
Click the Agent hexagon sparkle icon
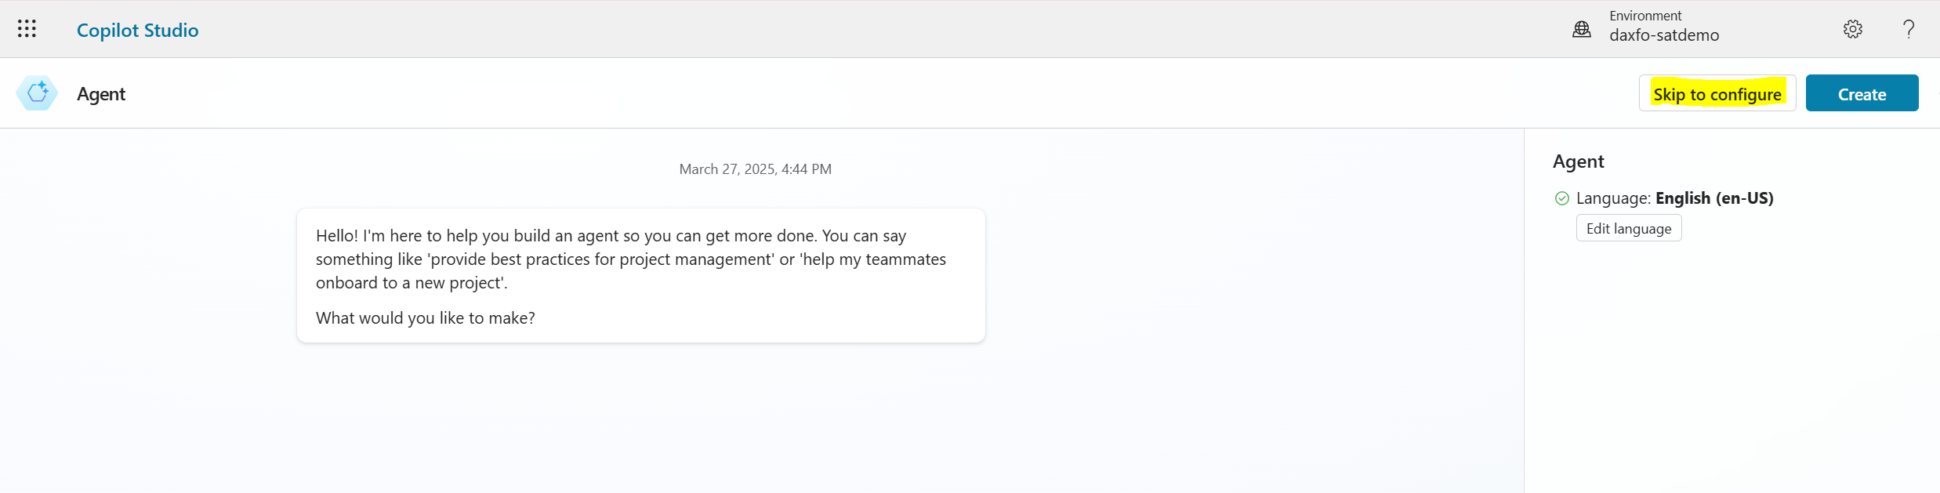pyautogui.click(x=37, y=93)
